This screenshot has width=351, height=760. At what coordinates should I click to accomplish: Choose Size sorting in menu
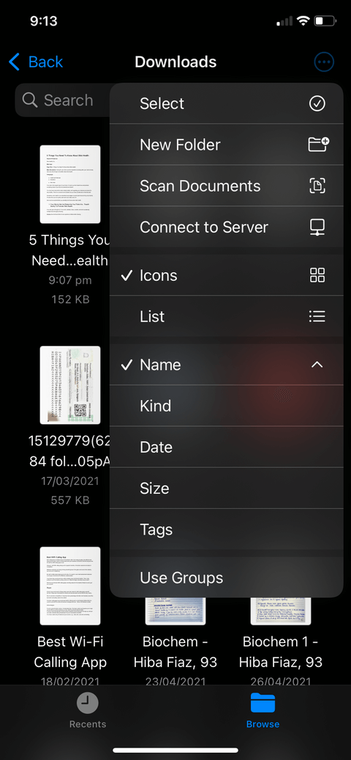click(x=227, y=489)
